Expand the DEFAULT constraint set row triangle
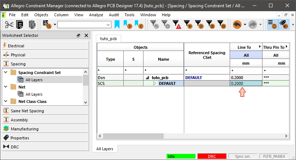This screenshot has height=160, width=296. click(154, 83)
